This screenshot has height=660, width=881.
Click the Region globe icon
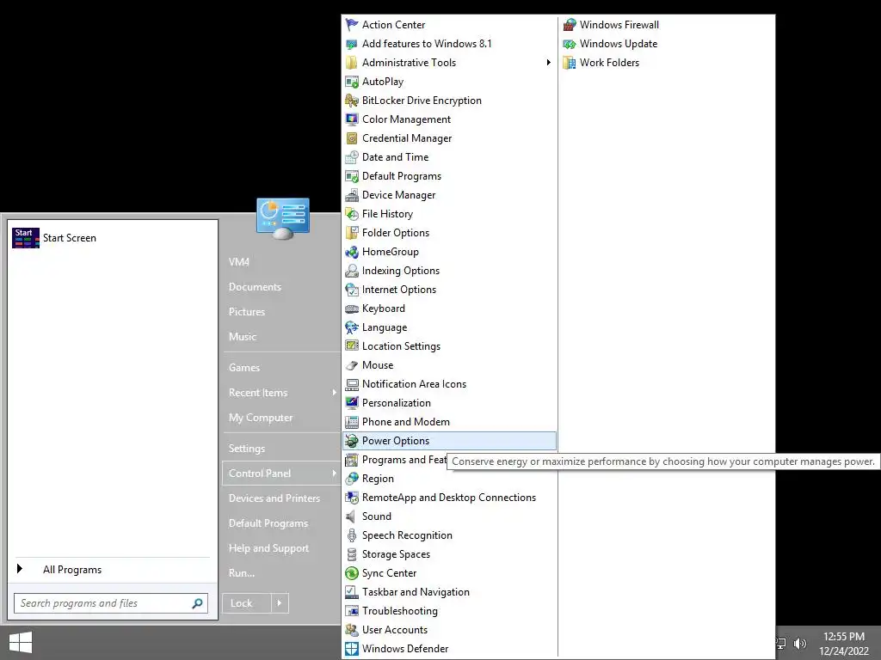coord(352,478)
